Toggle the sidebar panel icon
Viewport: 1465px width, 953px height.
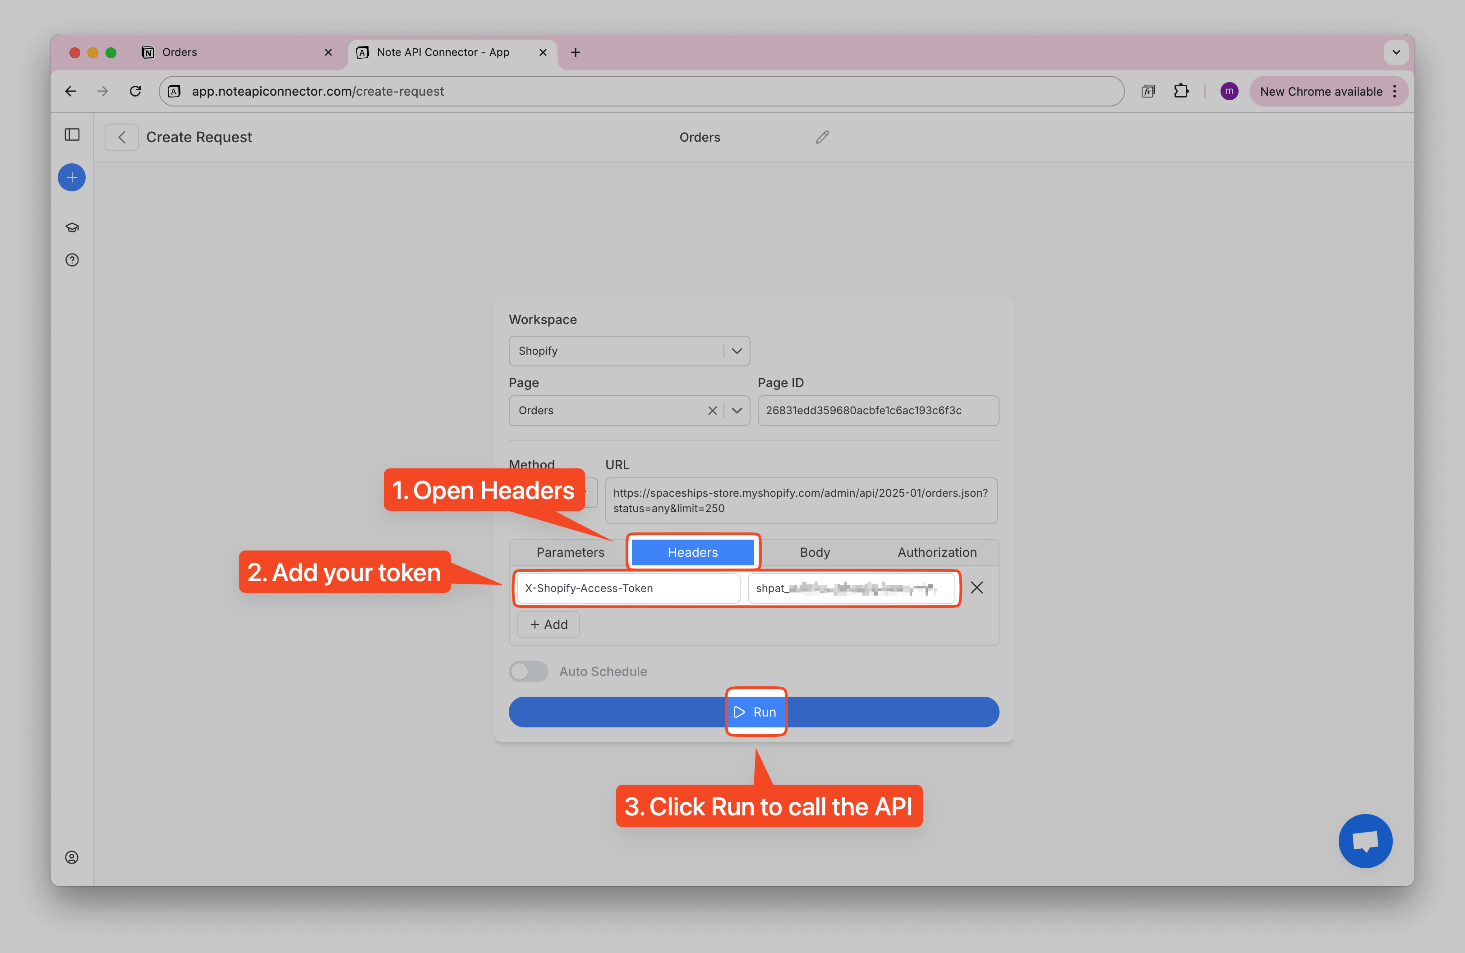[72, 134]
